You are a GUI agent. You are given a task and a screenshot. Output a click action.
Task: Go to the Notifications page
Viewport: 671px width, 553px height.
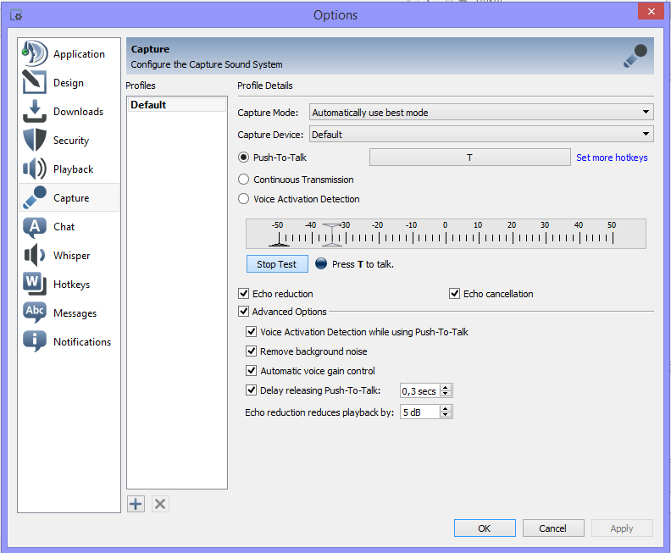81,342
